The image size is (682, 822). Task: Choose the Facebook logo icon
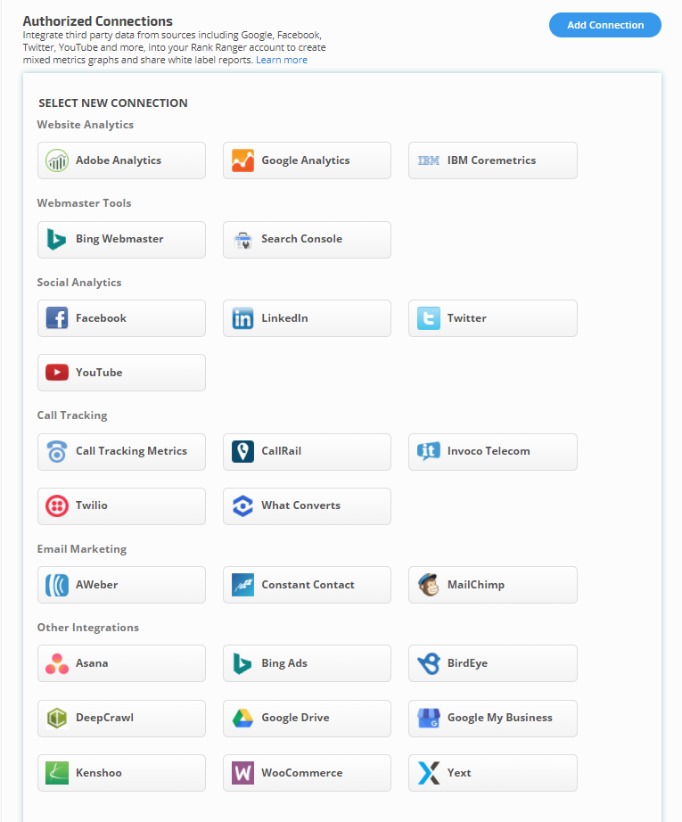pyautogui.click(x=57, y=318)
